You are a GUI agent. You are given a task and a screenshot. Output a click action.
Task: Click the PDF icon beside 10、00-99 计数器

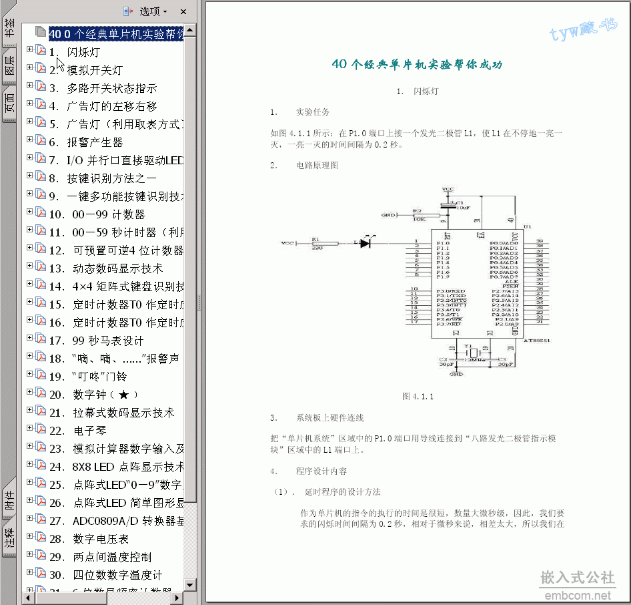[40, 213]
